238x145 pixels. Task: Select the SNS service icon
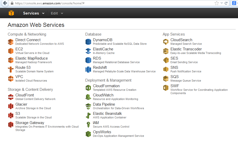[166, 70]
